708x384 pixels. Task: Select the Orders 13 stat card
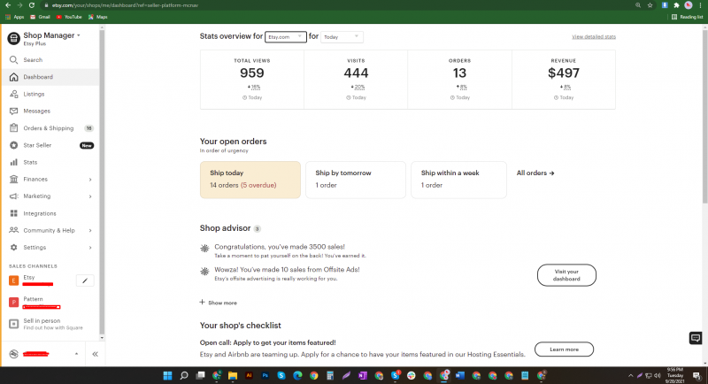459,80
